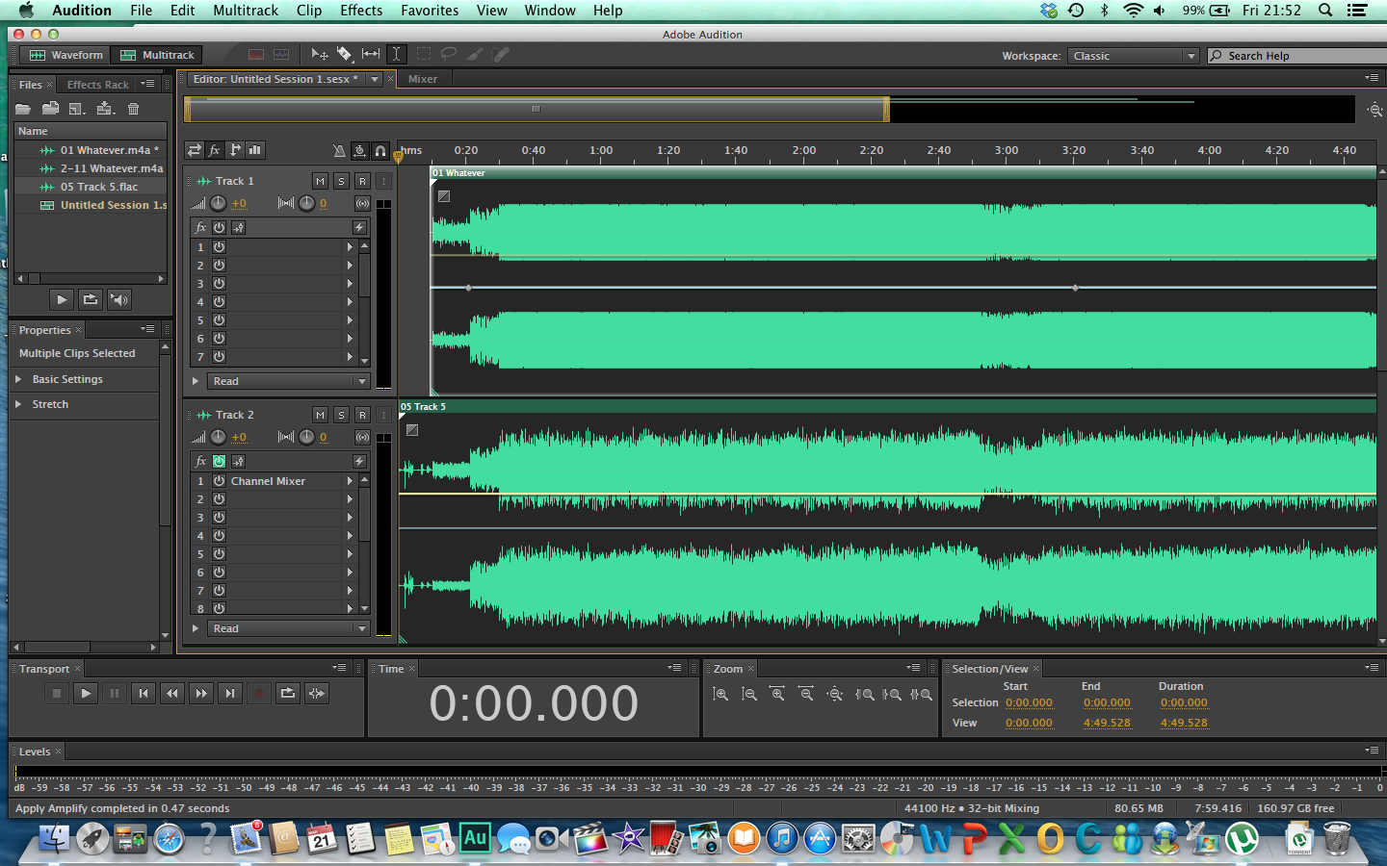Toggle the metronome icon
The height and width of the screenshot is (866, 1387).
click(339, 151)
